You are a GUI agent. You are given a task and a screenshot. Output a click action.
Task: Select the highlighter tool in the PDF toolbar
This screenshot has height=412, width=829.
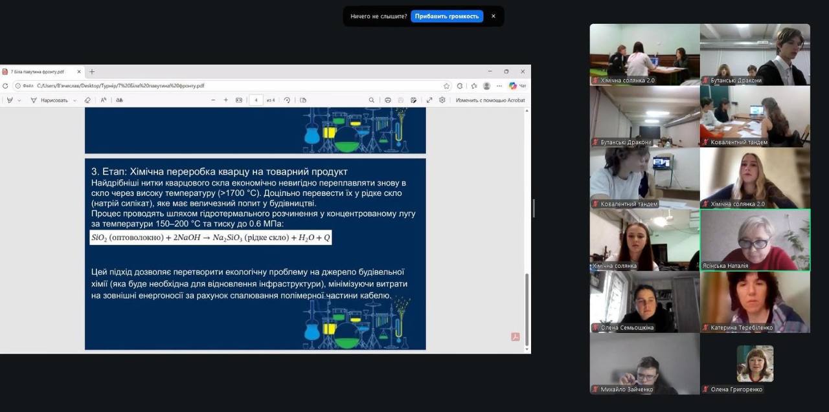(x=9, y=100)
